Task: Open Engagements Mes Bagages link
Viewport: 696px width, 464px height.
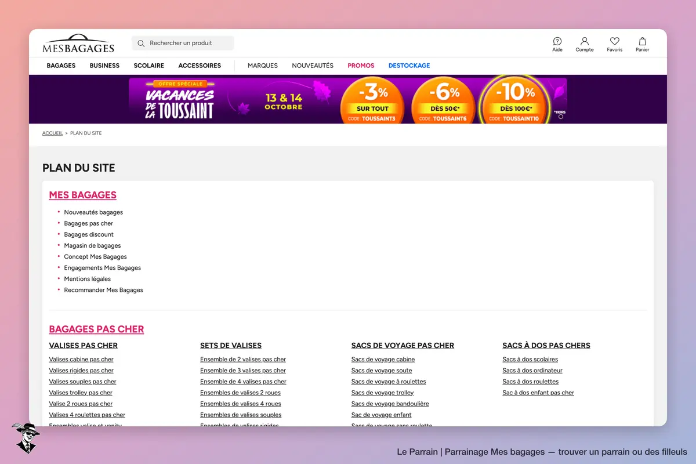Action: (x=103, y=268)
